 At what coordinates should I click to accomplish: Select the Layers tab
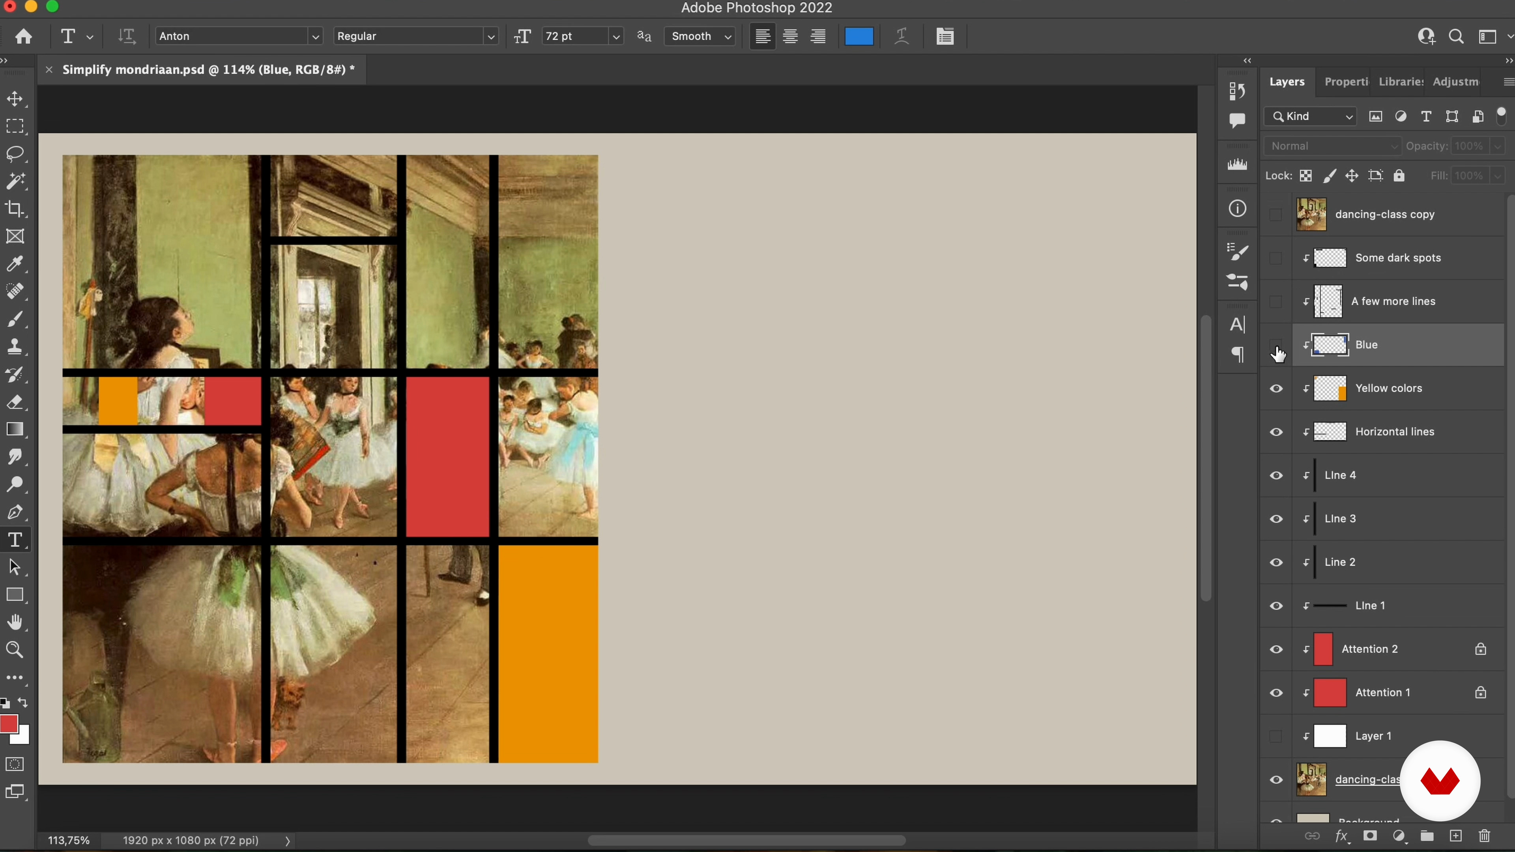1287,82
